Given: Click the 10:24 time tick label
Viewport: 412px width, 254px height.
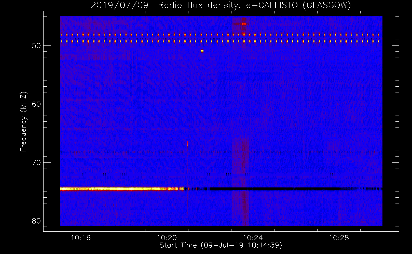Looking at the screenshot, I should 253,238.
